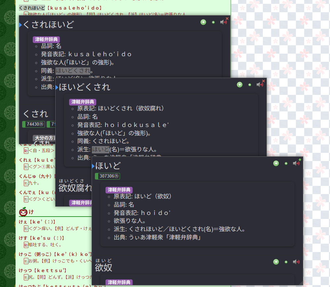Click the red apple icon beside け heading
The image size is (330, 287).
pos(23,212)
